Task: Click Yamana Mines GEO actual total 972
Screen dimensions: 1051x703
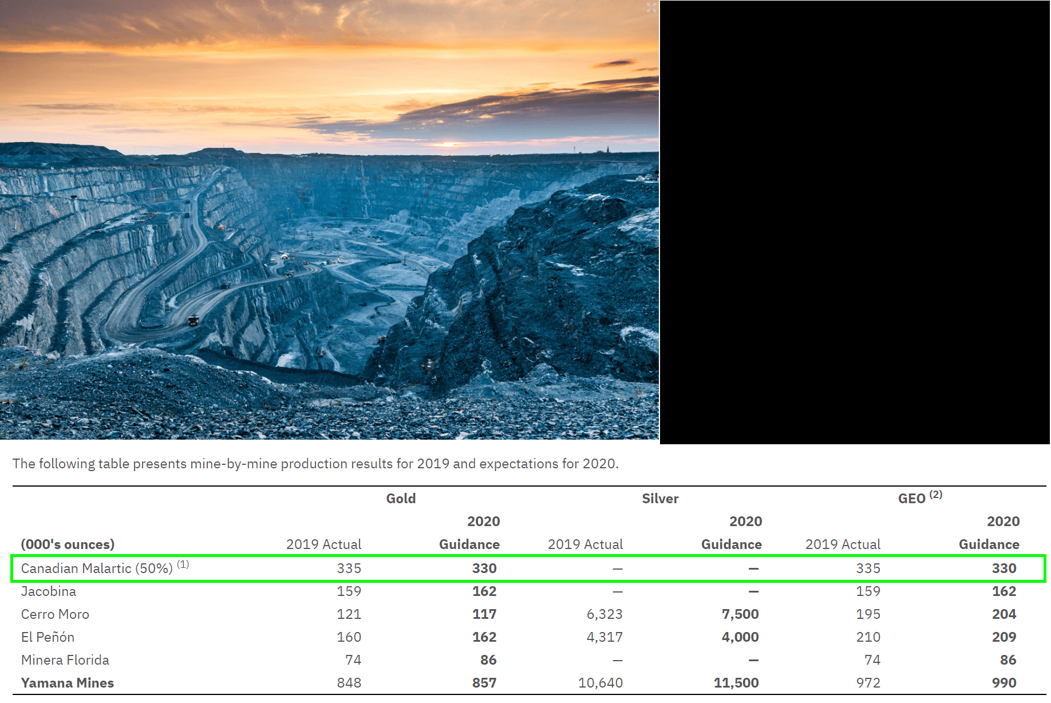Action: [x=868, y=683]
